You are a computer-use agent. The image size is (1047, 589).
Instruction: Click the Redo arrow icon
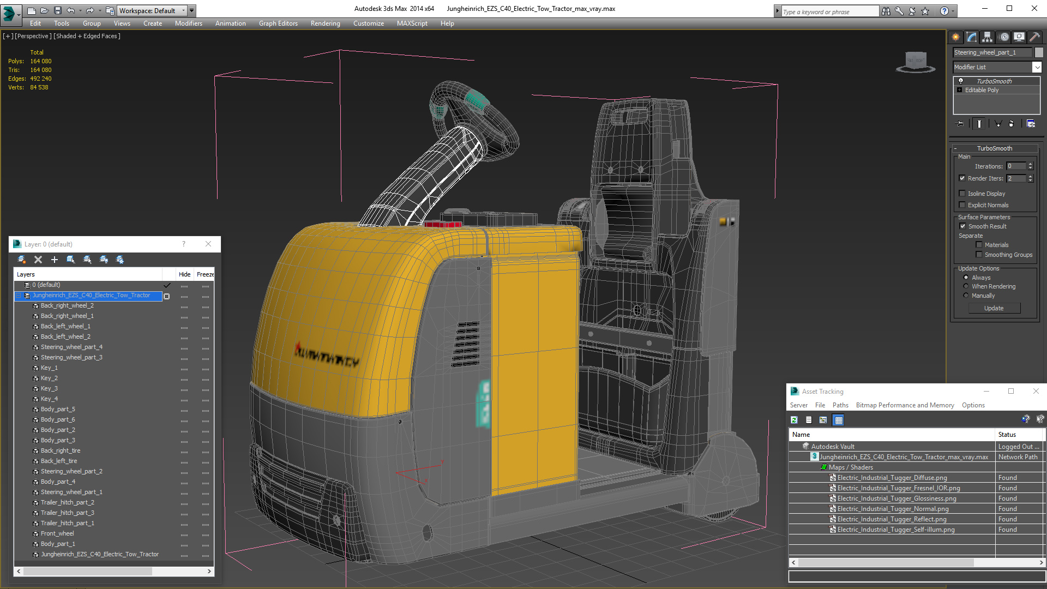(x=90, y=10)
